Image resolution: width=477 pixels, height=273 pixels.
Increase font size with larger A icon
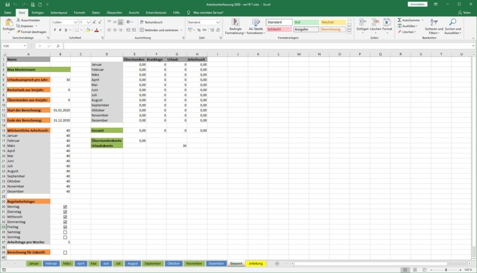point(94,22)
